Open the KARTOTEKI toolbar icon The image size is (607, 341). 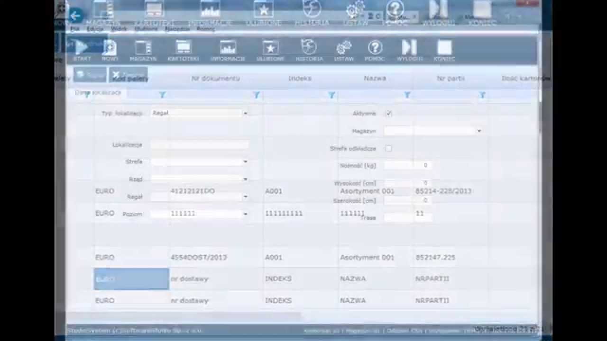click(x=183, y=50)
